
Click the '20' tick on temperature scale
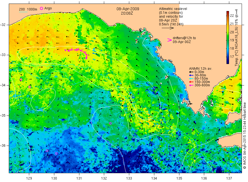point(232,32)
